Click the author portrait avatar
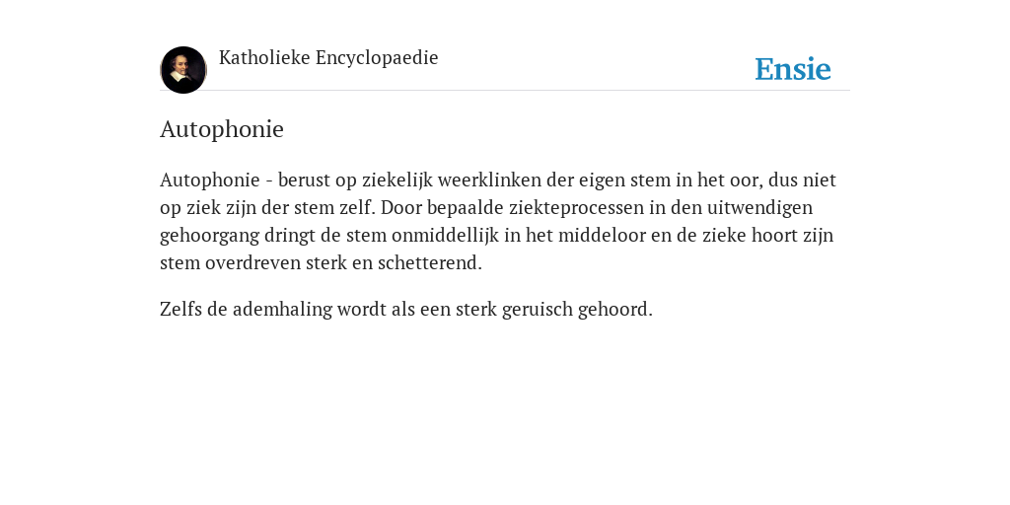 click(183, 70)
